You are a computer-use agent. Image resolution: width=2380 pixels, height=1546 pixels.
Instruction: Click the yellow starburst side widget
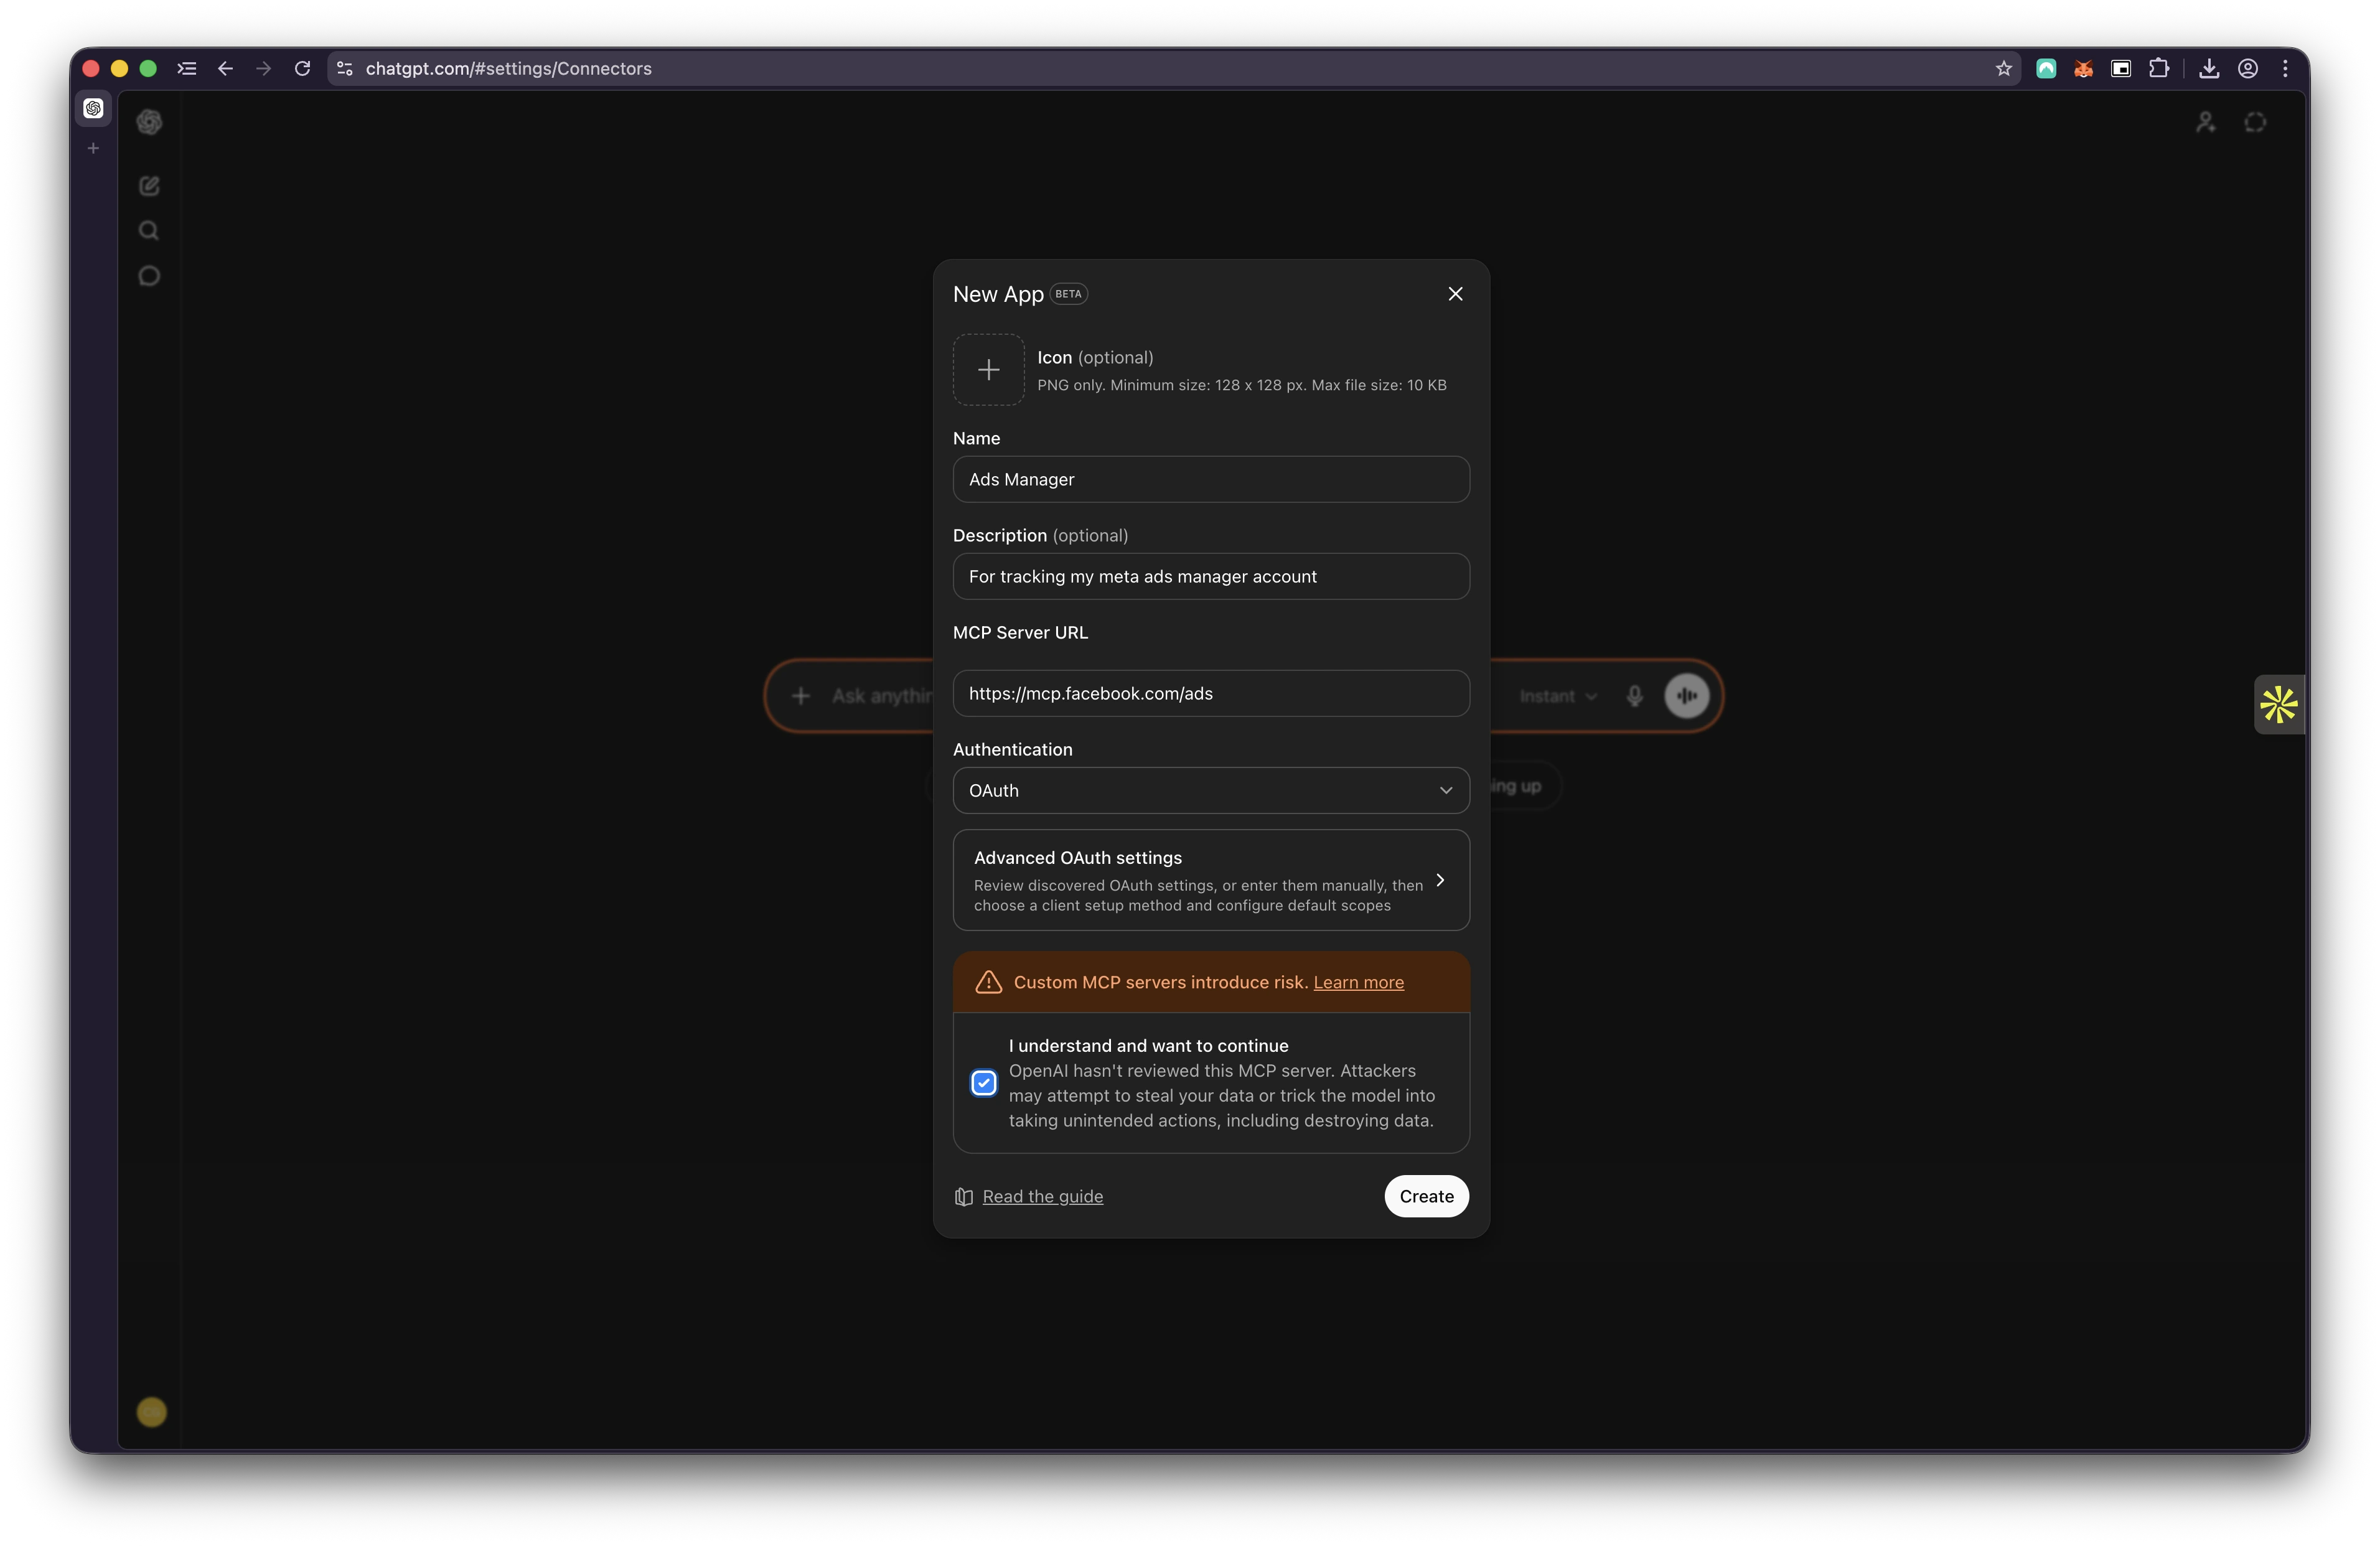[x=2279, y=705]
